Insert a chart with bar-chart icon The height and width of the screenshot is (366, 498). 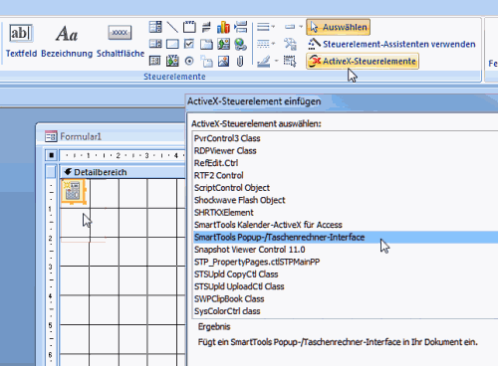(223, 27)
